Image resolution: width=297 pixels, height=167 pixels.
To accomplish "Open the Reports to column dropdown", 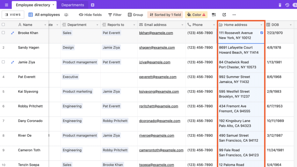I will tap(134, 25).
